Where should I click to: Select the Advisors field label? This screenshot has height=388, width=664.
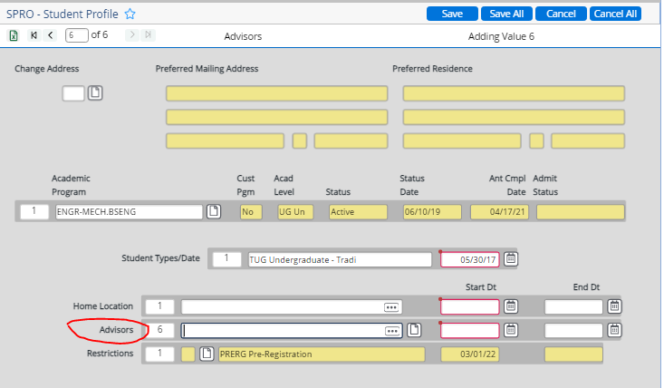(x=116, y=330)
